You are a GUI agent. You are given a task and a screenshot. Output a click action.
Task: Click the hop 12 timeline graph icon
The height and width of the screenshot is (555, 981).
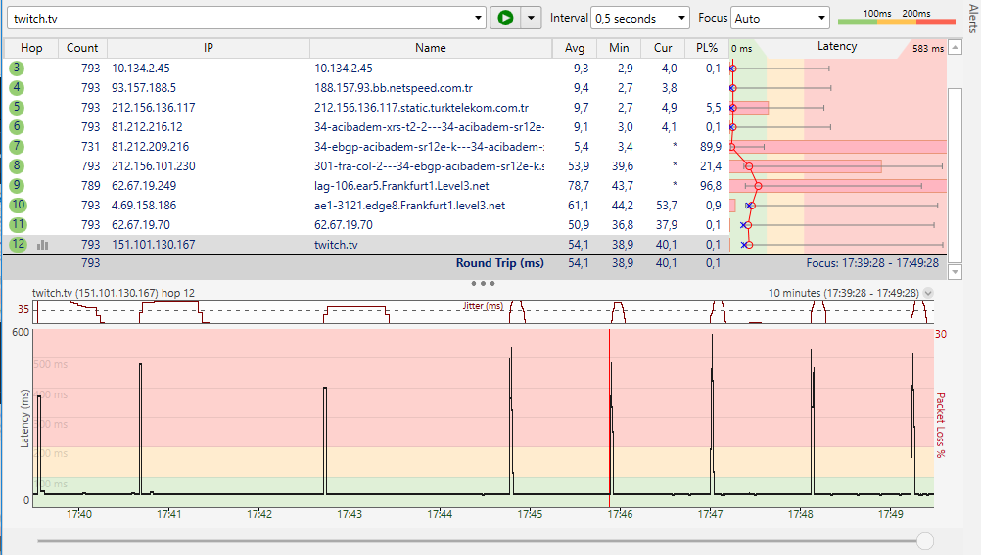click(42, 245)
